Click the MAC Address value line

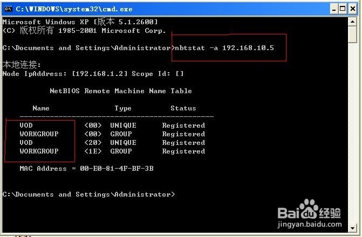(86, 169)
